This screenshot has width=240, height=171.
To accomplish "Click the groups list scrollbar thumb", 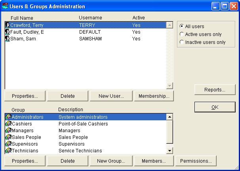I will point(170,132).
